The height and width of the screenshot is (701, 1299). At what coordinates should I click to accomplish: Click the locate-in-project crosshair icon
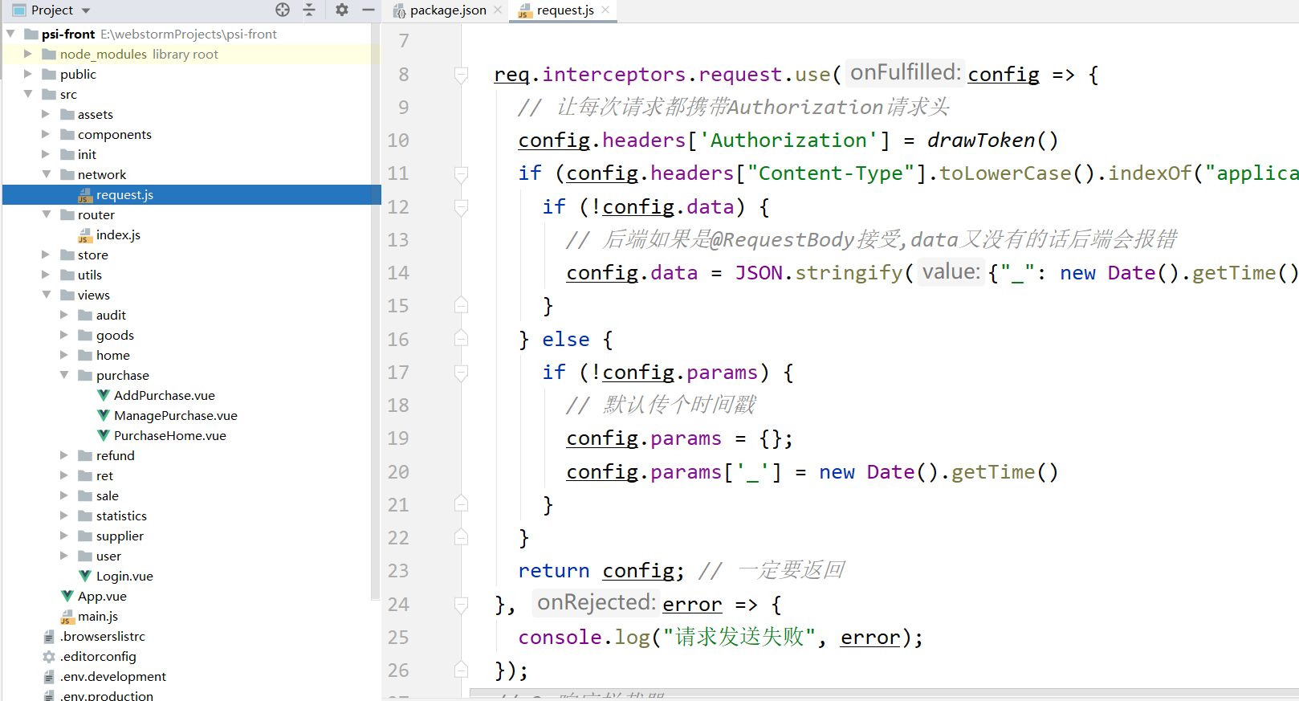[283, 10]
